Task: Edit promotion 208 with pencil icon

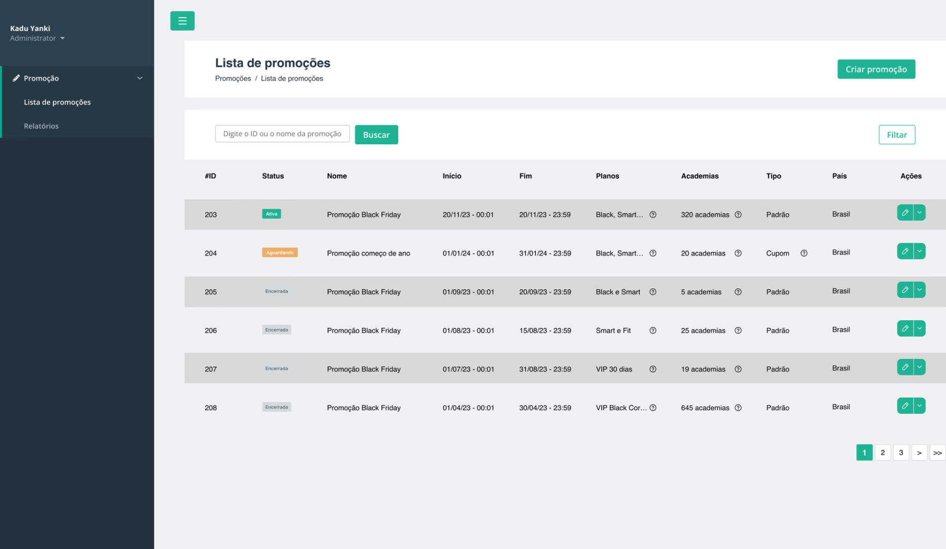Action: point(905,406)
